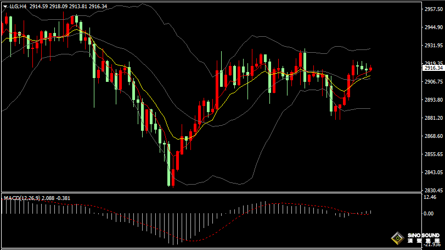This screenshot has width=445, height=250.
Task: Click the MACD 0.00 scale label
Action: pos(430,213)
